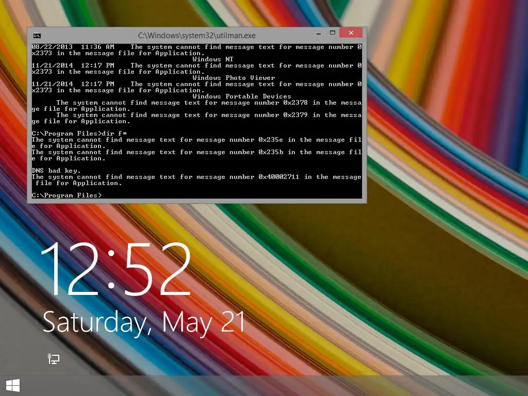The height and width of the screenshot is (396, 528).
Task: Click message number 0x235b text
Action: pyautogui.click(x=271, y=152)
